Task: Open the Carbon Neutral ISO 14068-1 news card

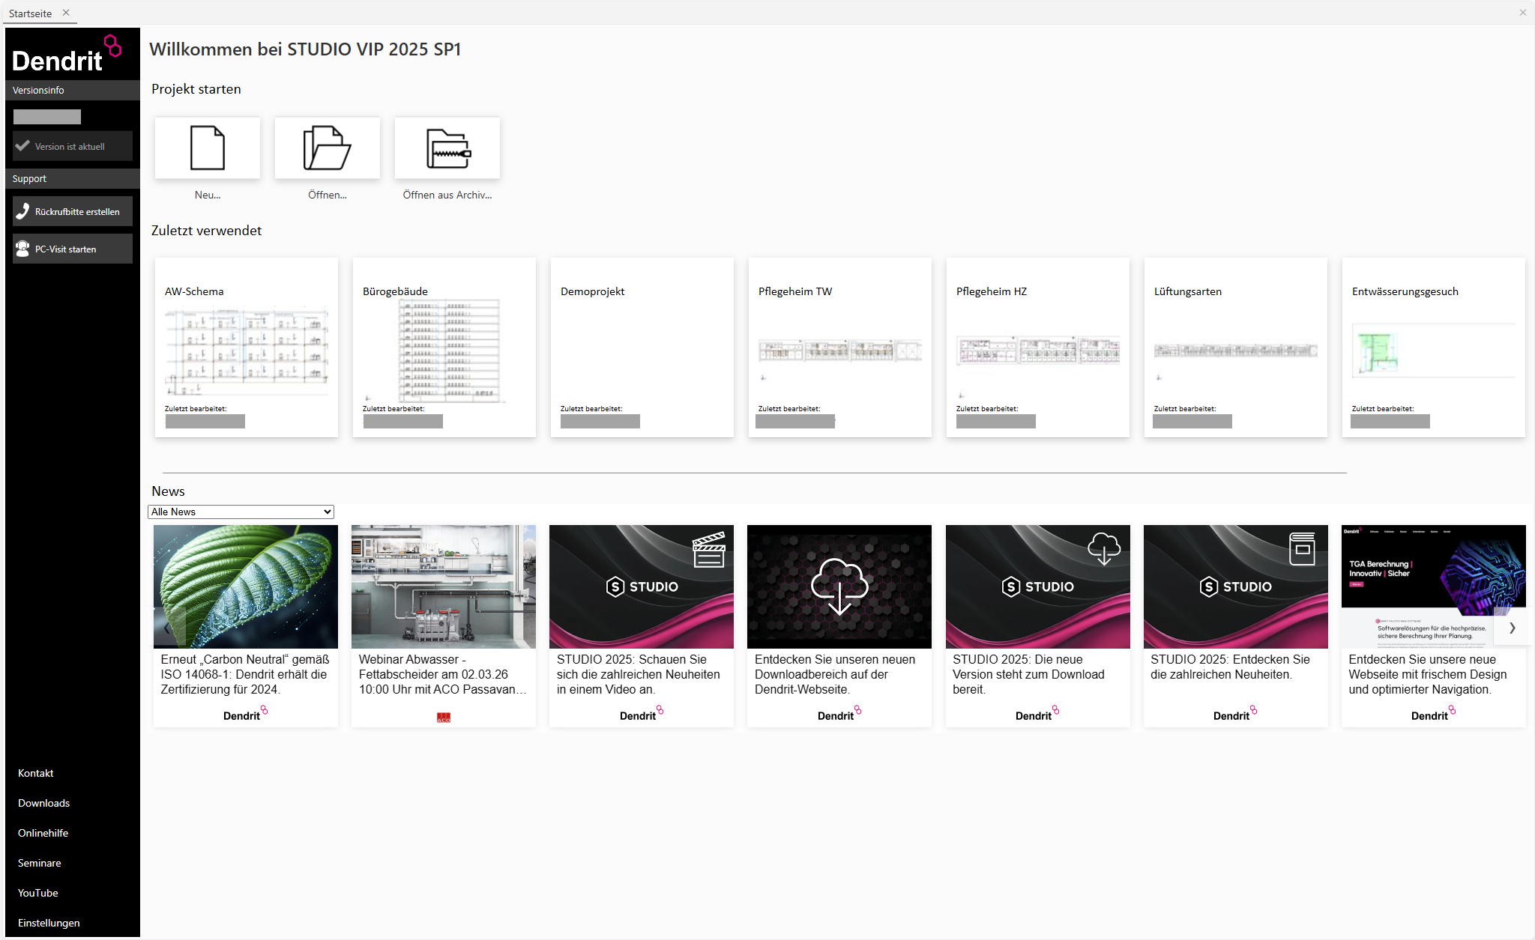Action: 246,626
